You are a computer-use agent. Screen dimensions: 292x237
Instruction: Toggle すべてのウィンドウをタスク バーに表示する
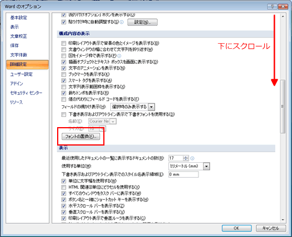point(63,193)
